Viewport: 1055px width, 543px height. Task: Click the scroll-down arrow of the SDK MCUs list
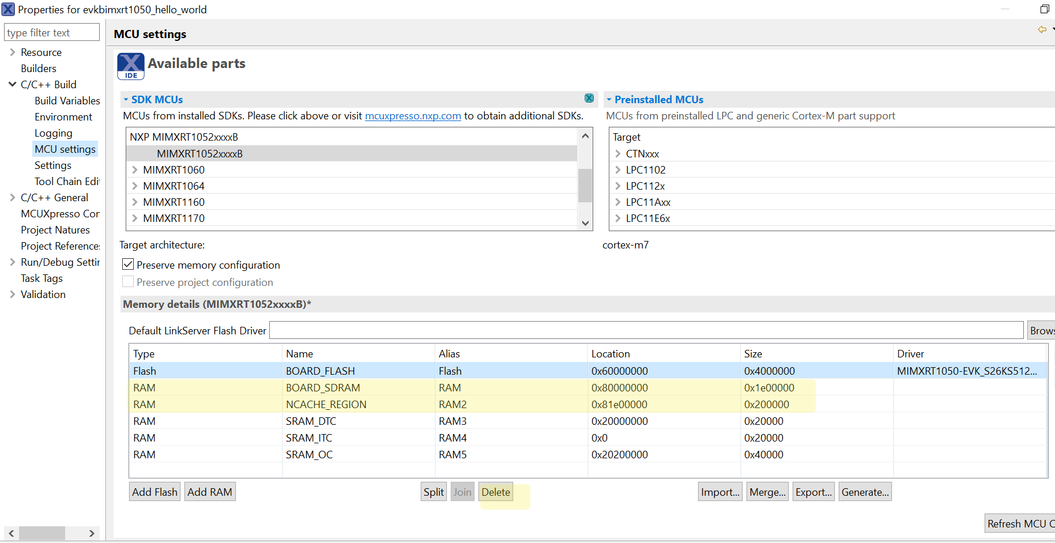585,223
